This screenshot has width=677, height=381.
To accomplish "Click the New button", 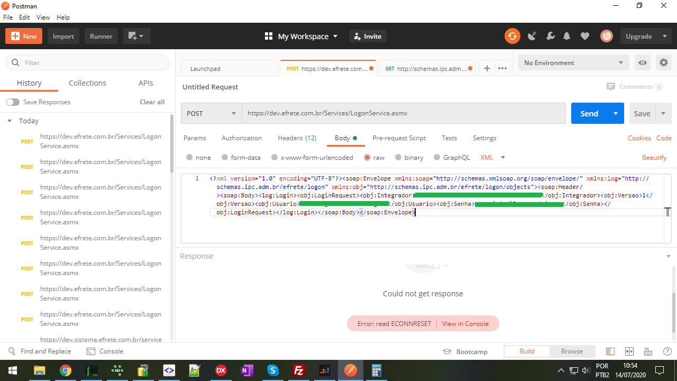I will pos(24,36).
